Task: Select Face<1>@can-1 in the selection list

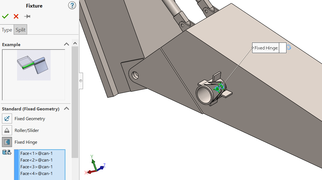Action: (36, 153)
